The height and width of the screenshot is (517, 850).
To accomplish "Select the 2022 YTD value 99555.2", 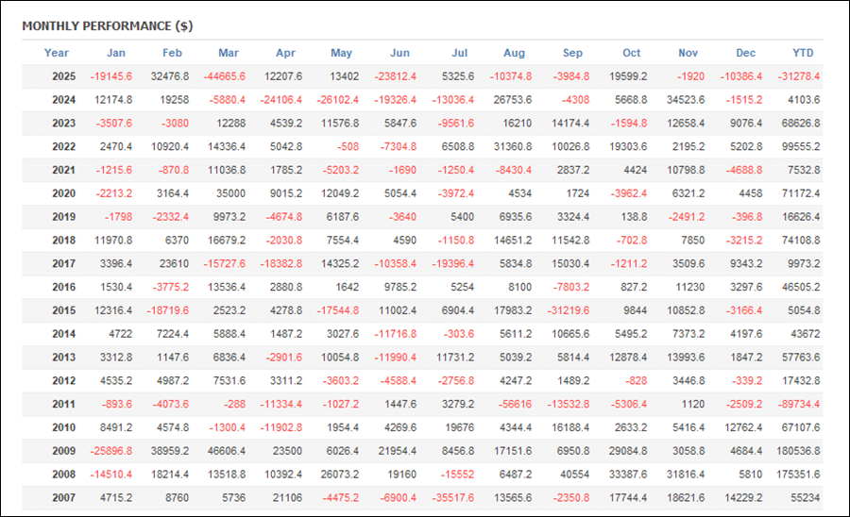I will 800,146.
